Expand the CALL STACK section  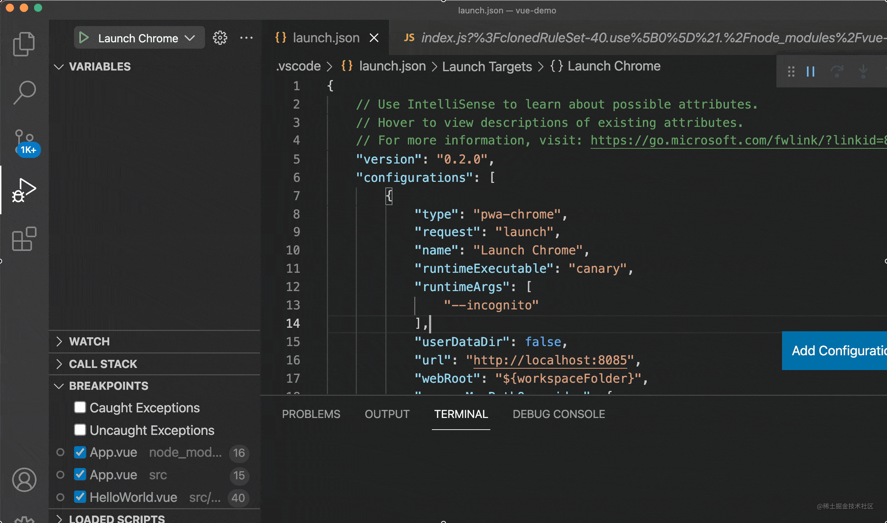coord(103,364)
